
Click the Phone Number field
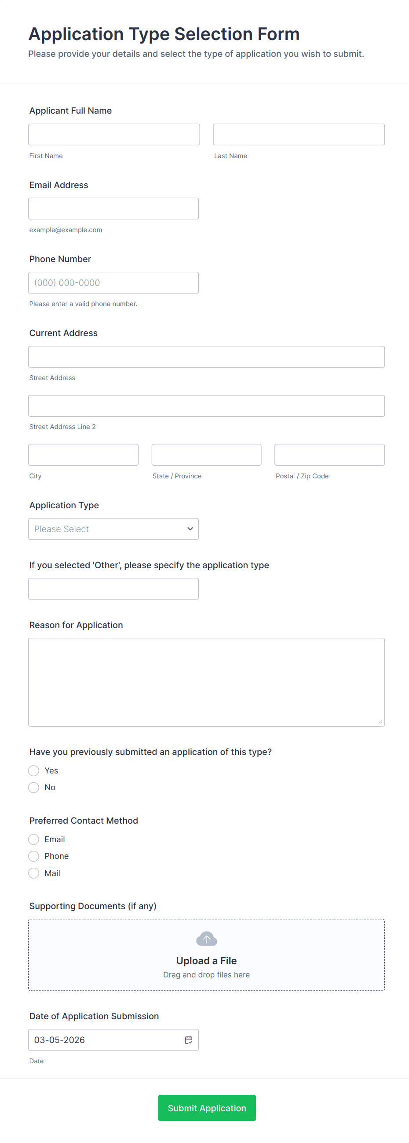[x=113, y=283]
